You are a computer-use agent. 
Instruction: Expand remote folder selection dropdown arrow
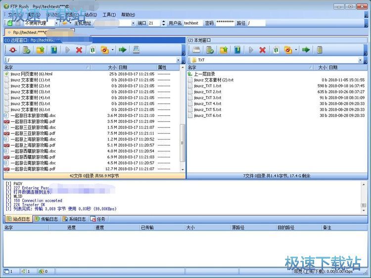[113, 50]
